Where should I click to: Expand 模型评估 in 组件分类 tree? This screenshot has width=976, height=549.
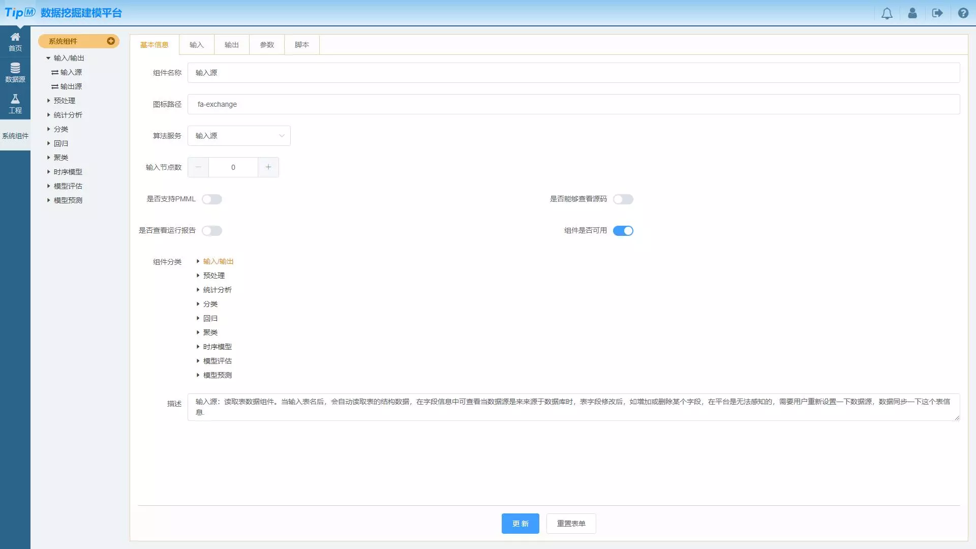pyautogui.click(x=198, y=361)
